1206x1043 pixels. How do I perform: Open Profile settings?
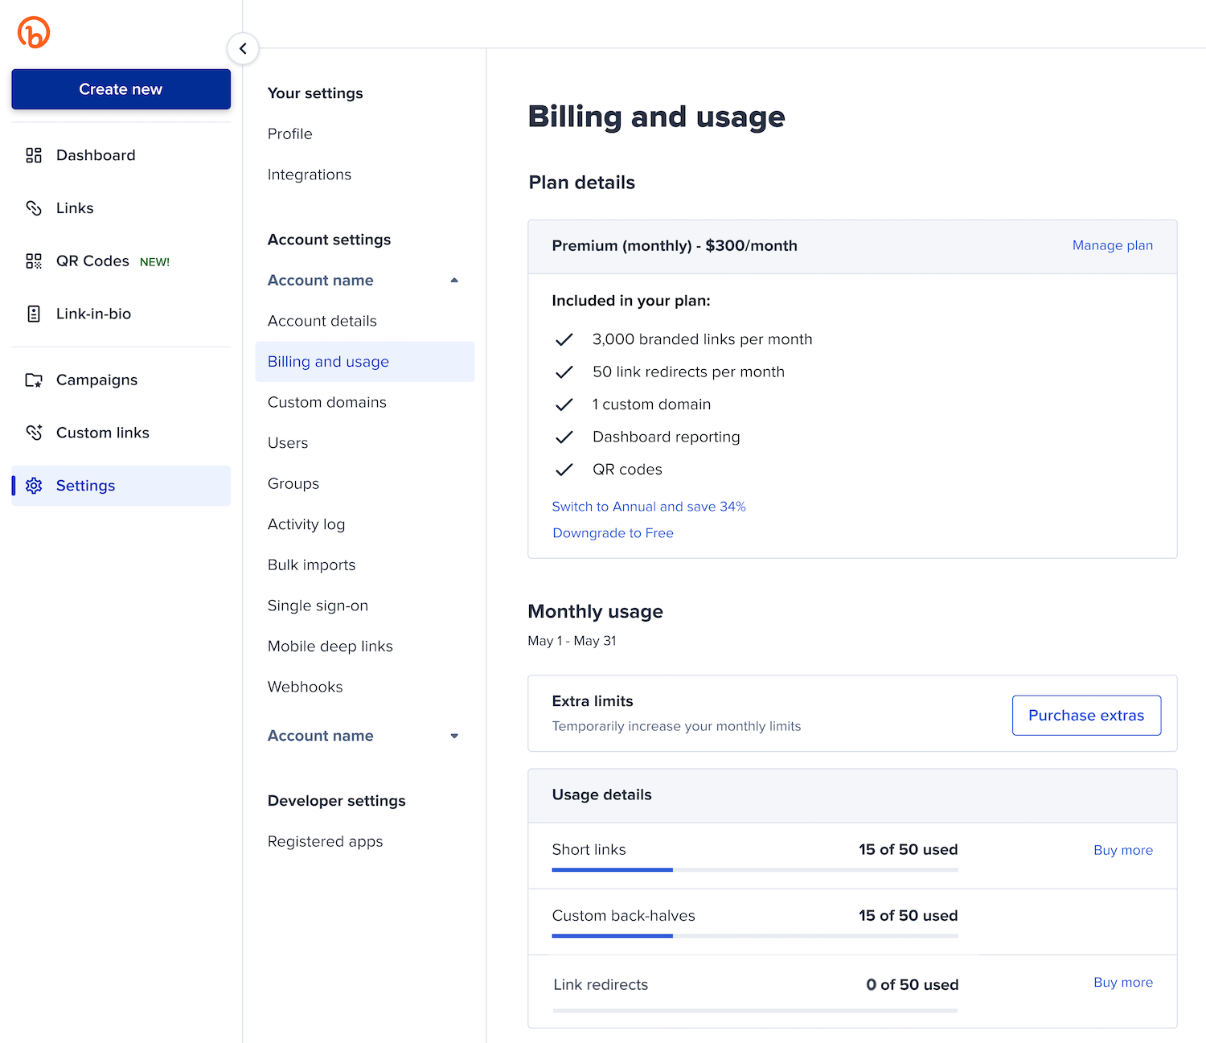290,133
